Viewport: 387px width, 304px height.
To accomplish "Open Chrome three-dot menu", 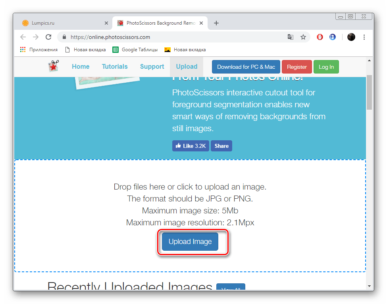I will click(364, 37).
